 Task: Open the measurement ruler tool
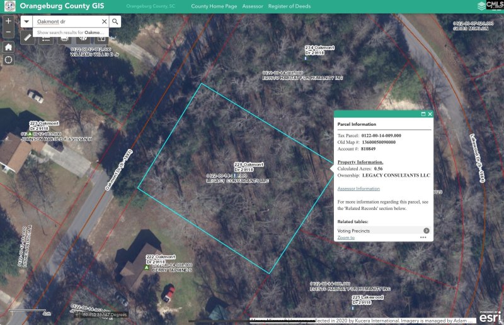click(x=28, y=38)
